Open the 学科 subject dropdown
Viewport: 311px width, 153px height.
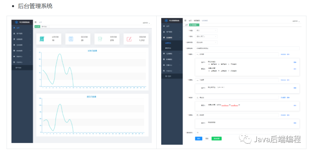pyautogui.click(x=206, y=37)
